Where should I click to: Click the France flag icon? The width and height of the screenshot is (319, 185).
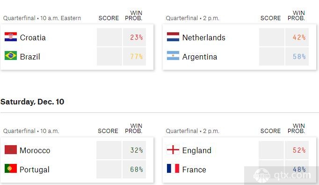pos(173,169)
